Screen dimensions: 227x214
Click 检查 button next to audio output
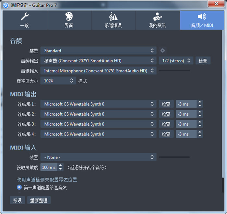click(x=203, y=61)
